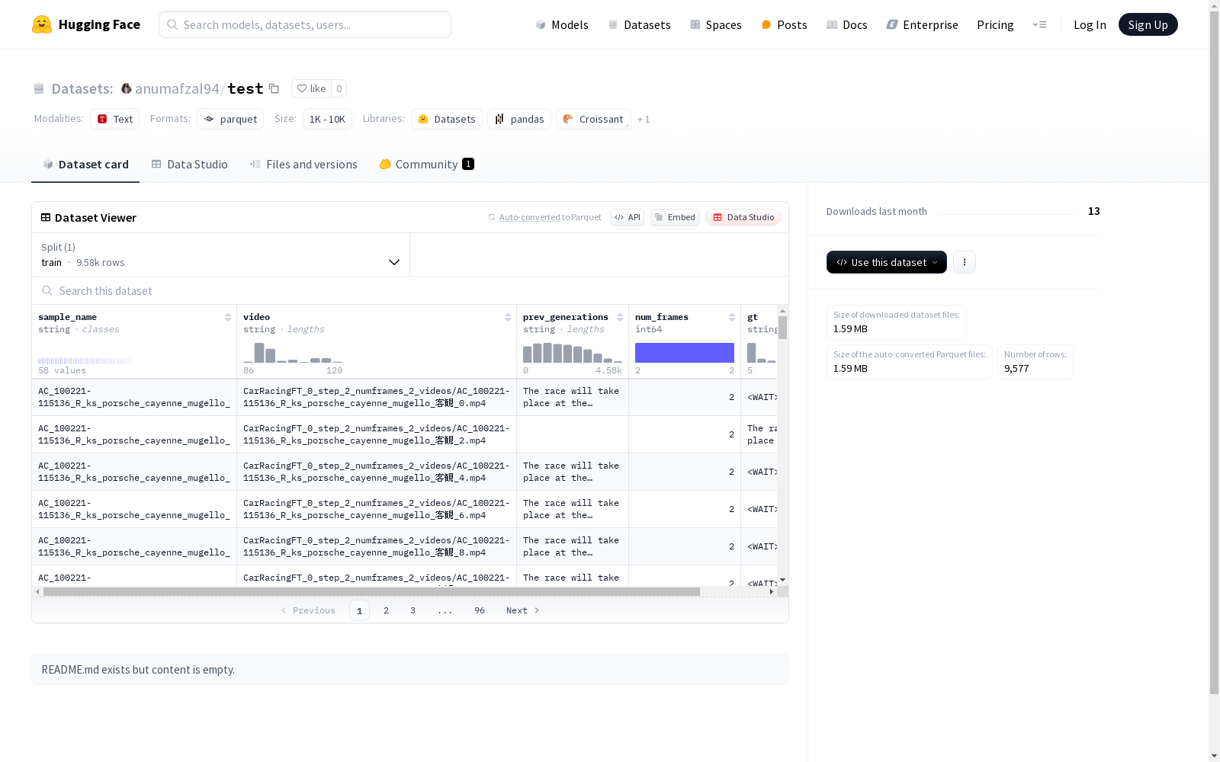
Task: Switch to the Dataset card tab
Action: tap(85, 164)
